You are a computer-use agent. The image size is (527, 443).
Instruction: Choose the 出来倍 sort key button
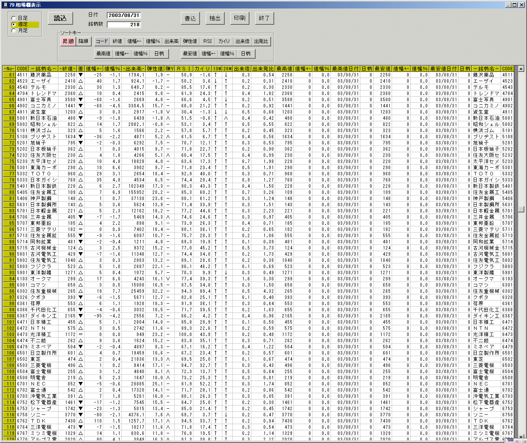tap(242, 41)
